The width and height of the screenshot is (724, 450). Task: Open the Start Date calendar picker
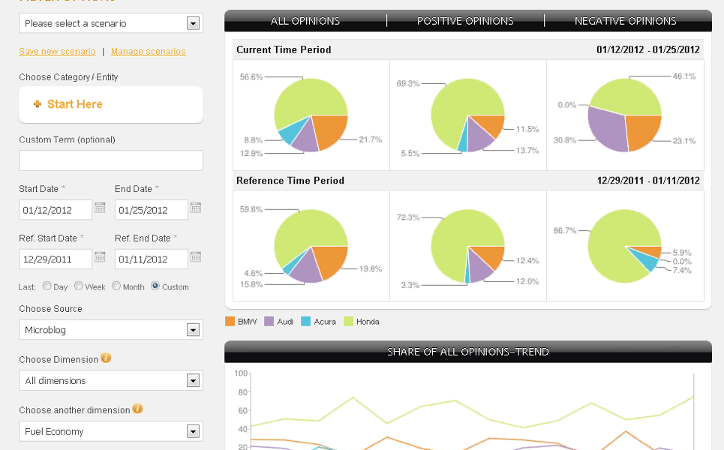pyautogui.click(x=100, y=208)
